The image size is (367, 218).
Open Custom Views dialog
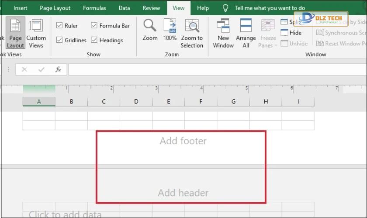[x=36, y=33]
